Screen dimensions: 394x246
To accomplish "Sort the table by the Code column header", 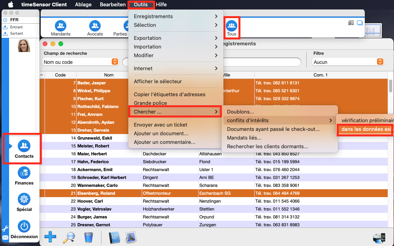I will (x=60, y=75).
